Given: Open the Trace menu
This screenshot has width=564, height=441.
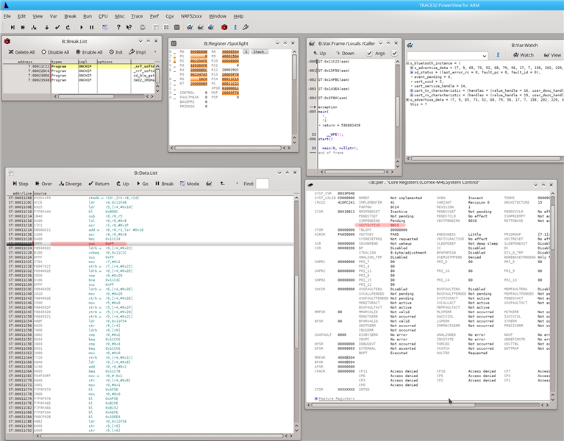Looking at the screenshot, I should [137, 16].
